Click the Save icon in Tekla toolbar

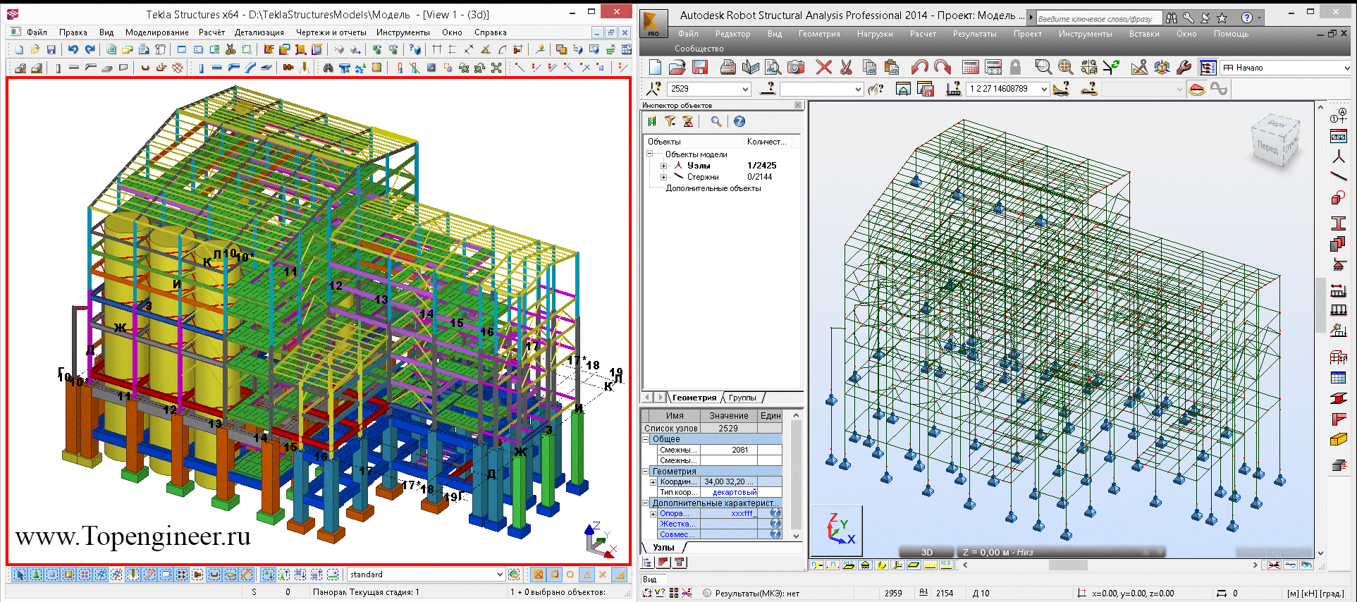pyautogui.click(x=51, y=49)
